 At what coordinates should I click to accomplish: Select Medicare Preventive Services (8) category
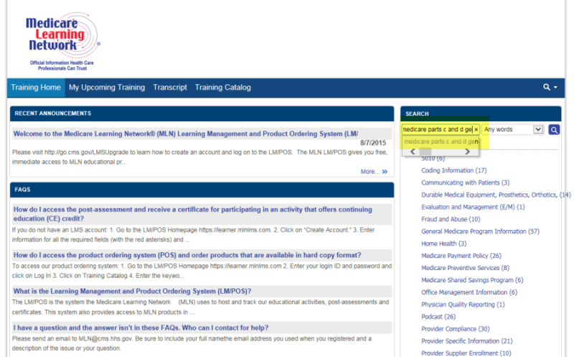tap(465, 268)
